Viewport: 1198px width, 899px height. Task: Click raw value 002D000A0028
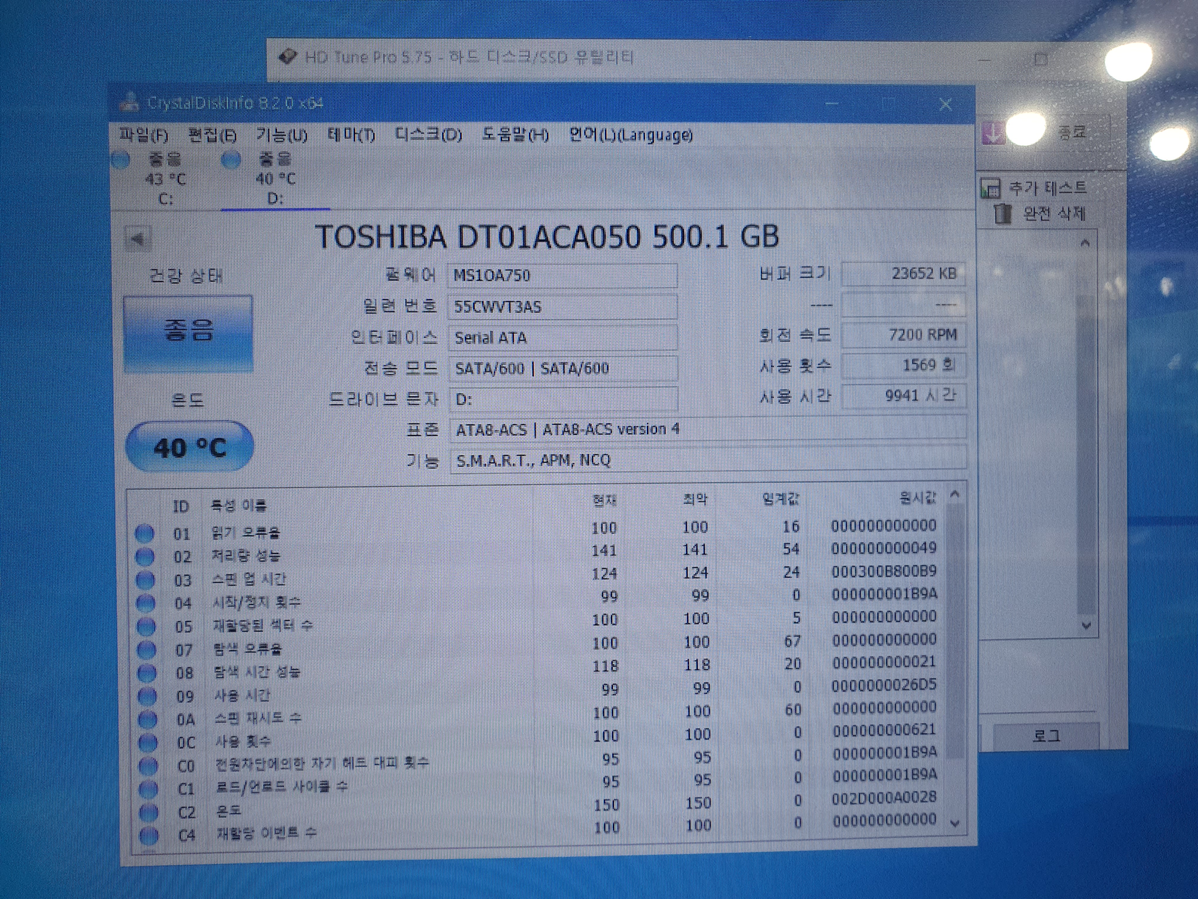pyautogui.click(x=885, y=797)
